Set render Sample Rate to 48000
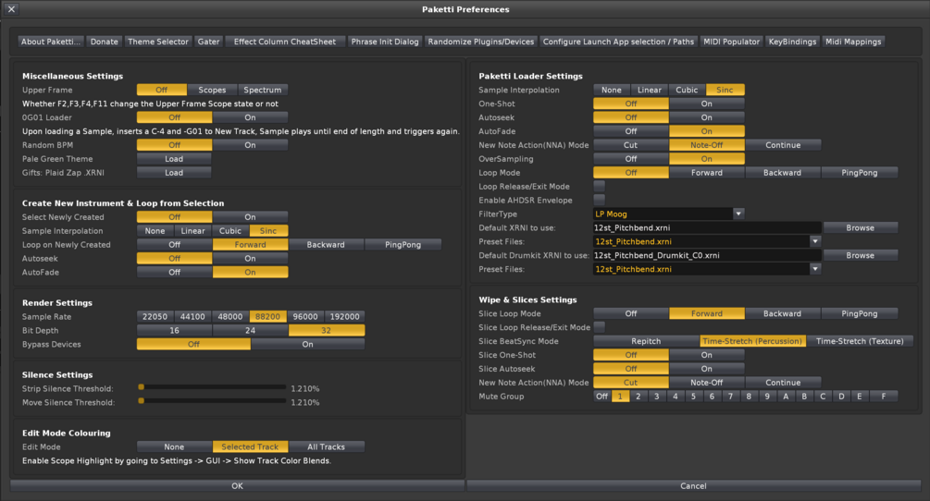Viewport: 930px width, 501px height. (230, 317)
